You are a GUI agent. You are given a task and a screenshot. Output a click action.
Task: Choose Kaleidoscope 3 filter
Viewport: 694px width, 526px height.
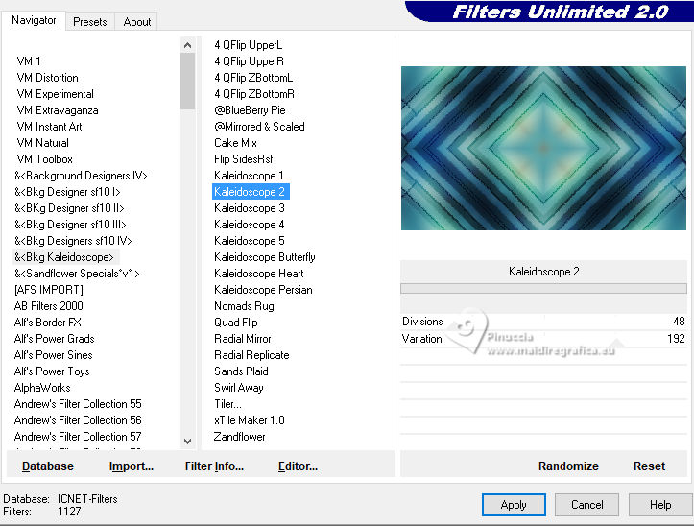(x=250, y=208)
